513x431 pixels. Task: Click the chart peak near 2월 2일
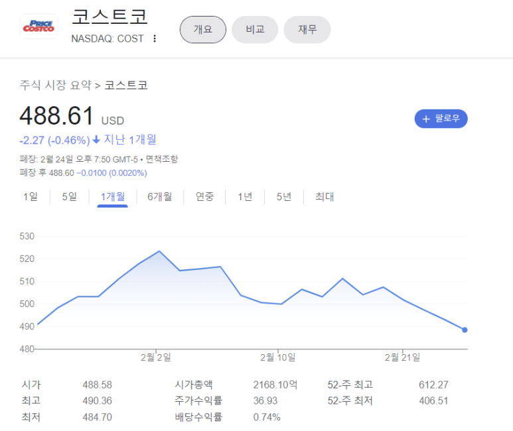coord(159,251)
